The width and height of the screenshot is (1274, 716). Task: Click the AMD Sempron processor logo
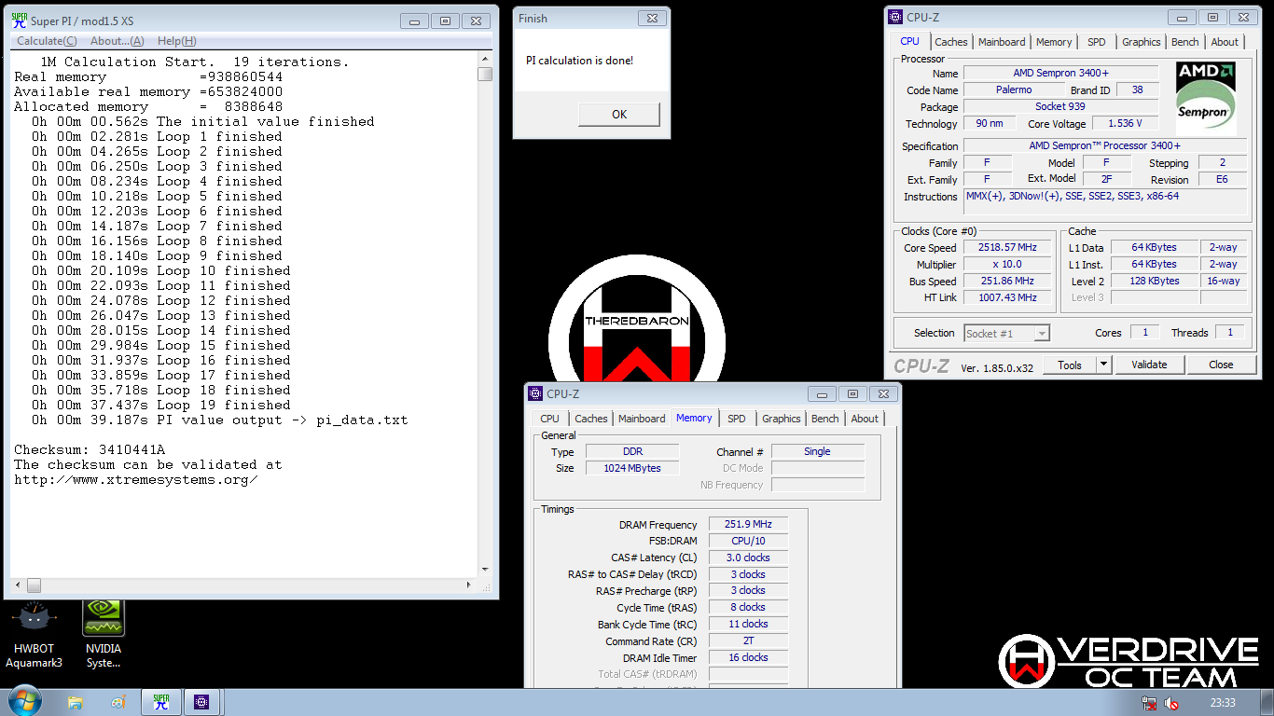pyautogui.click(x=1206, y=96)
